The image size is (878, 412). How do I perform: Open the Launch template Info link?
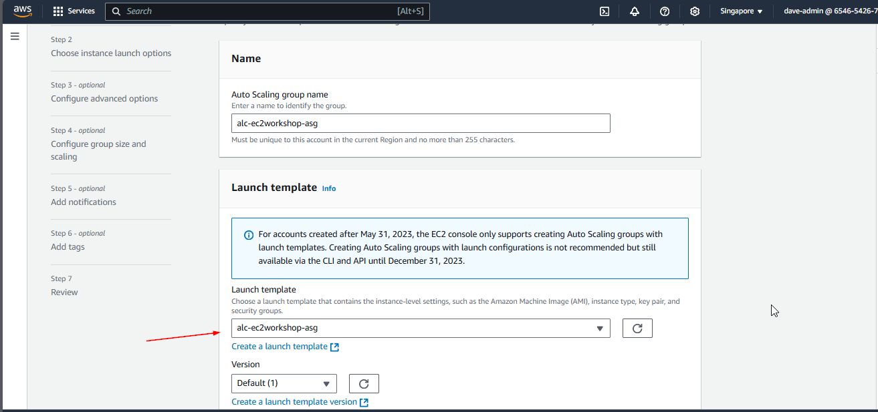[x=329, y=189]
